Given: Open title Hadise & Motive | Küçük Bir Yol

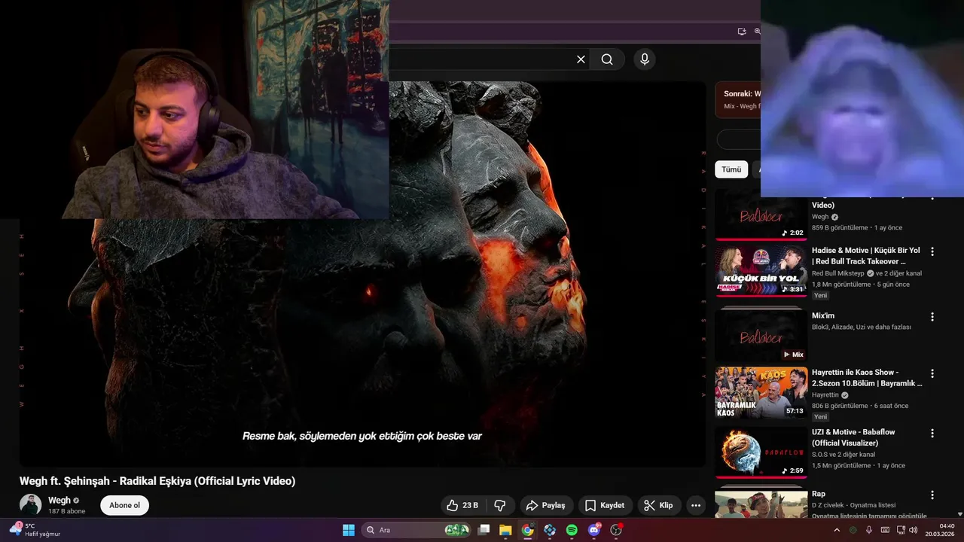Looking at the screenshot, I should click(866, 256).
